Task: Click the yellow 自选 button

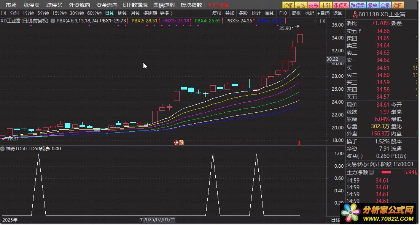Action: pyautogui.click(x=301, y=5)
